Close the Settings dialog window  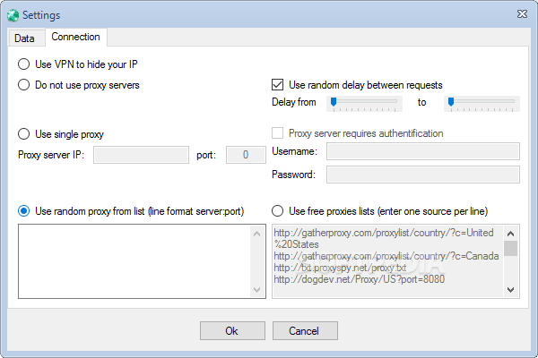coord(523,15)
